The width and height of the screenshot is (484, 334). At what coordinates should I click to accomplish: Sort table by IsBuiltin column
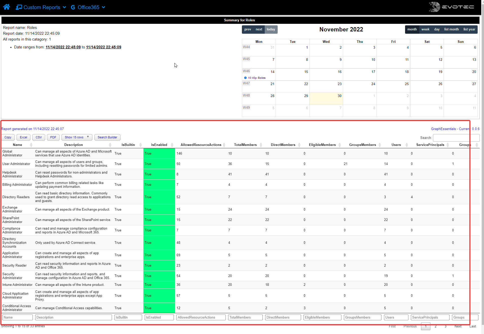(x=128, y=145)
